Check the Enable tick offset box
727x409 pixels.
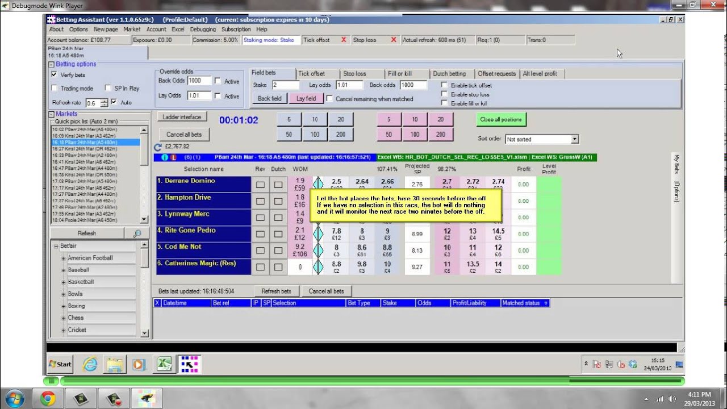pos(444,85)
